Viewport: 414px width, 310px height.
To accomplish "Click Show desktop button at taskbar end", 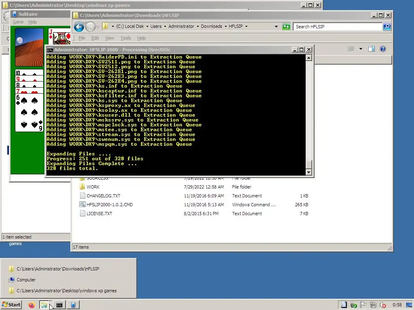I will (410, 305).
